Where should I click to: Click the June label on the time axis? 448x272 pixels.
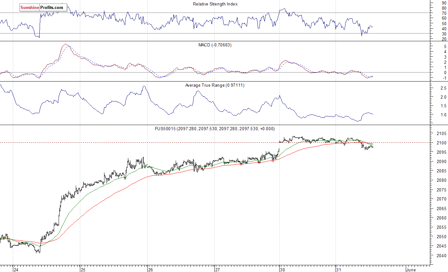411,269
